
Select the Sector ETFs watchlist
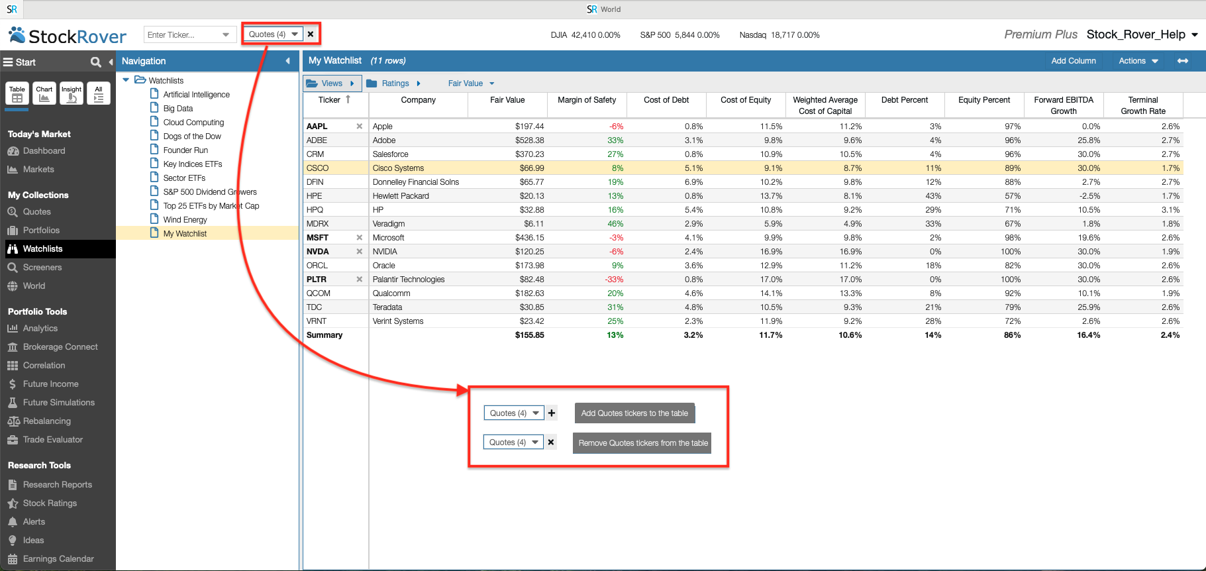tap(184, 178)
